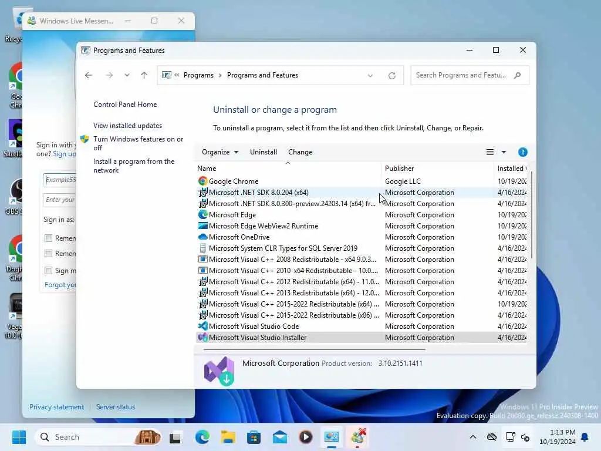Open Mail app from the taskbar
Viewport: 601px width, 451px height.
click(x=280, y=437)
